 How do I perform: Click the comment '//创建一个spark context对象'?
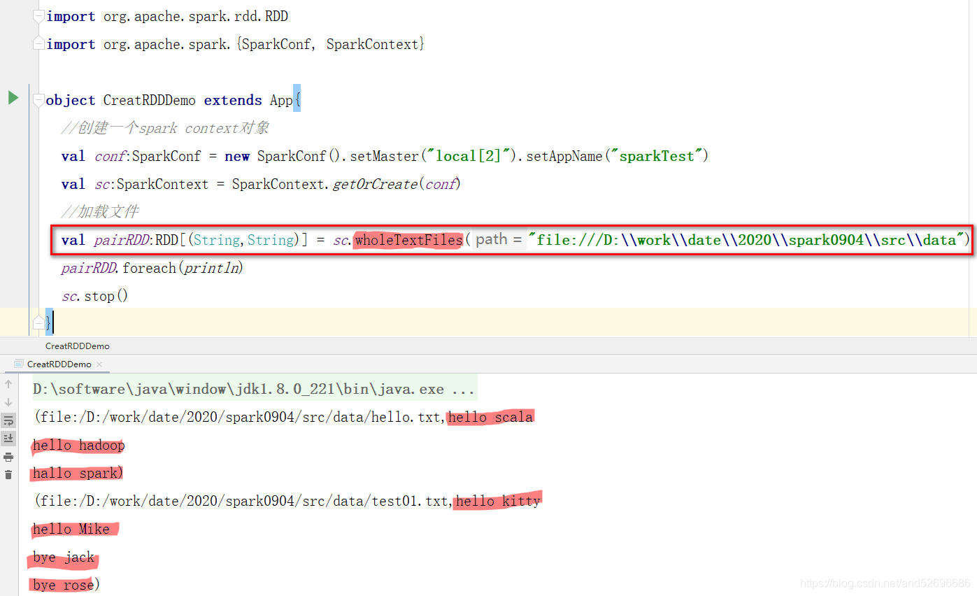coord(165,128)
